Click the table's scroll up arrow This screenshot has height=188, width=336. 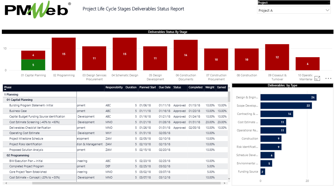pos(229,88)
